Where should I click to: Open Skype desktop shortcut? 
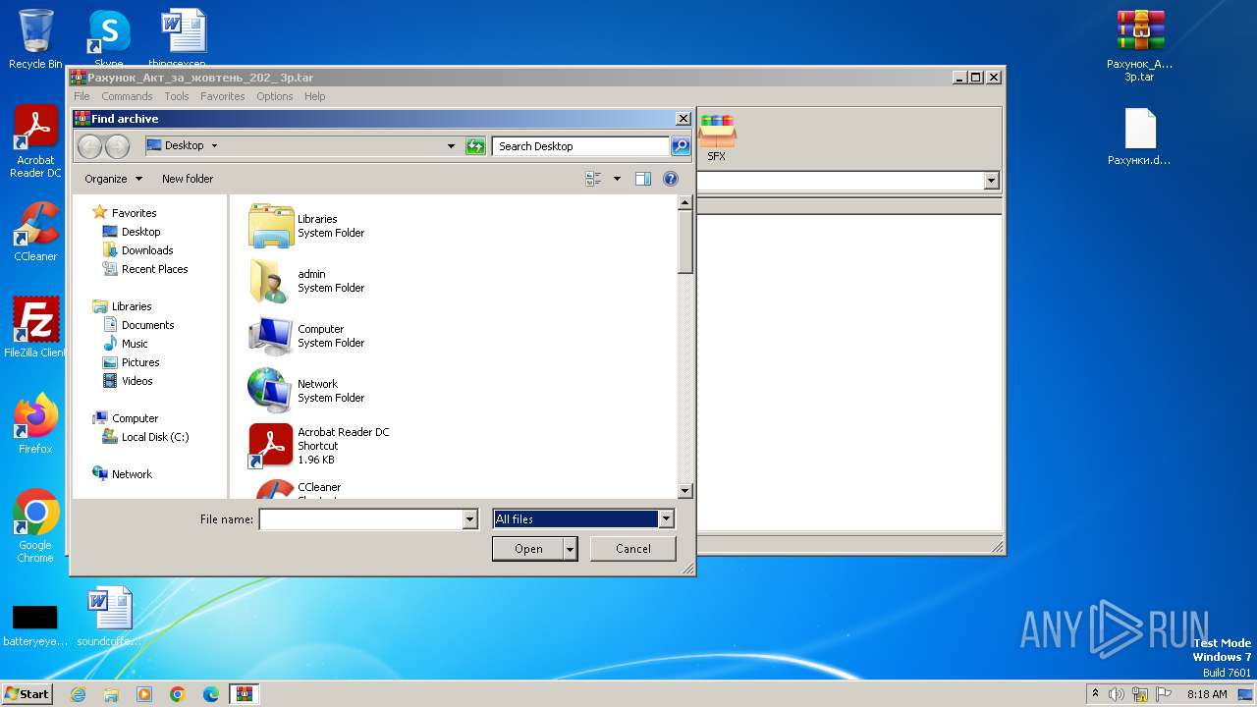click(109, 37)
